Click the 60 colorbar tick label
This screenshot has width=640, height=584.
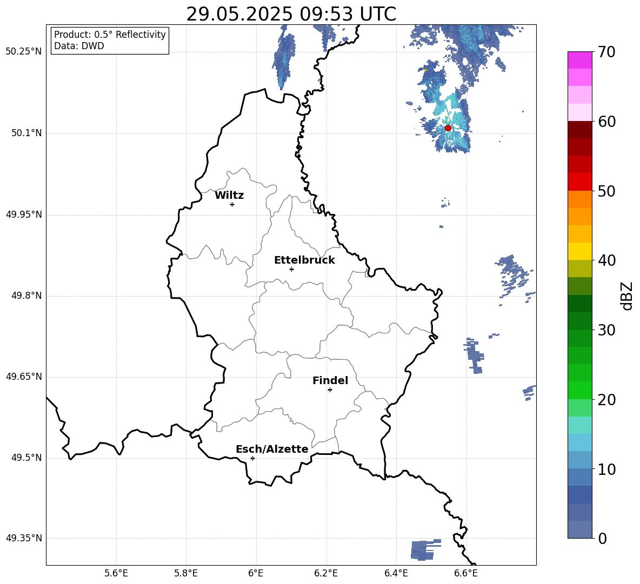click(x=606, y=122)
